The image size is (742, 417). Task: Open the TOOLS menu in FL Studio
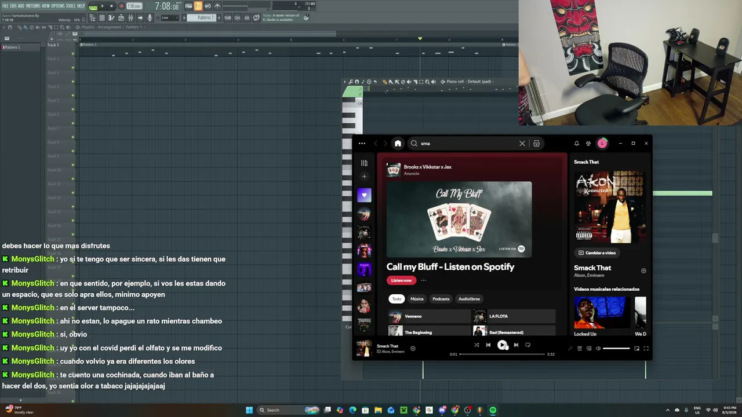point(71,6)
